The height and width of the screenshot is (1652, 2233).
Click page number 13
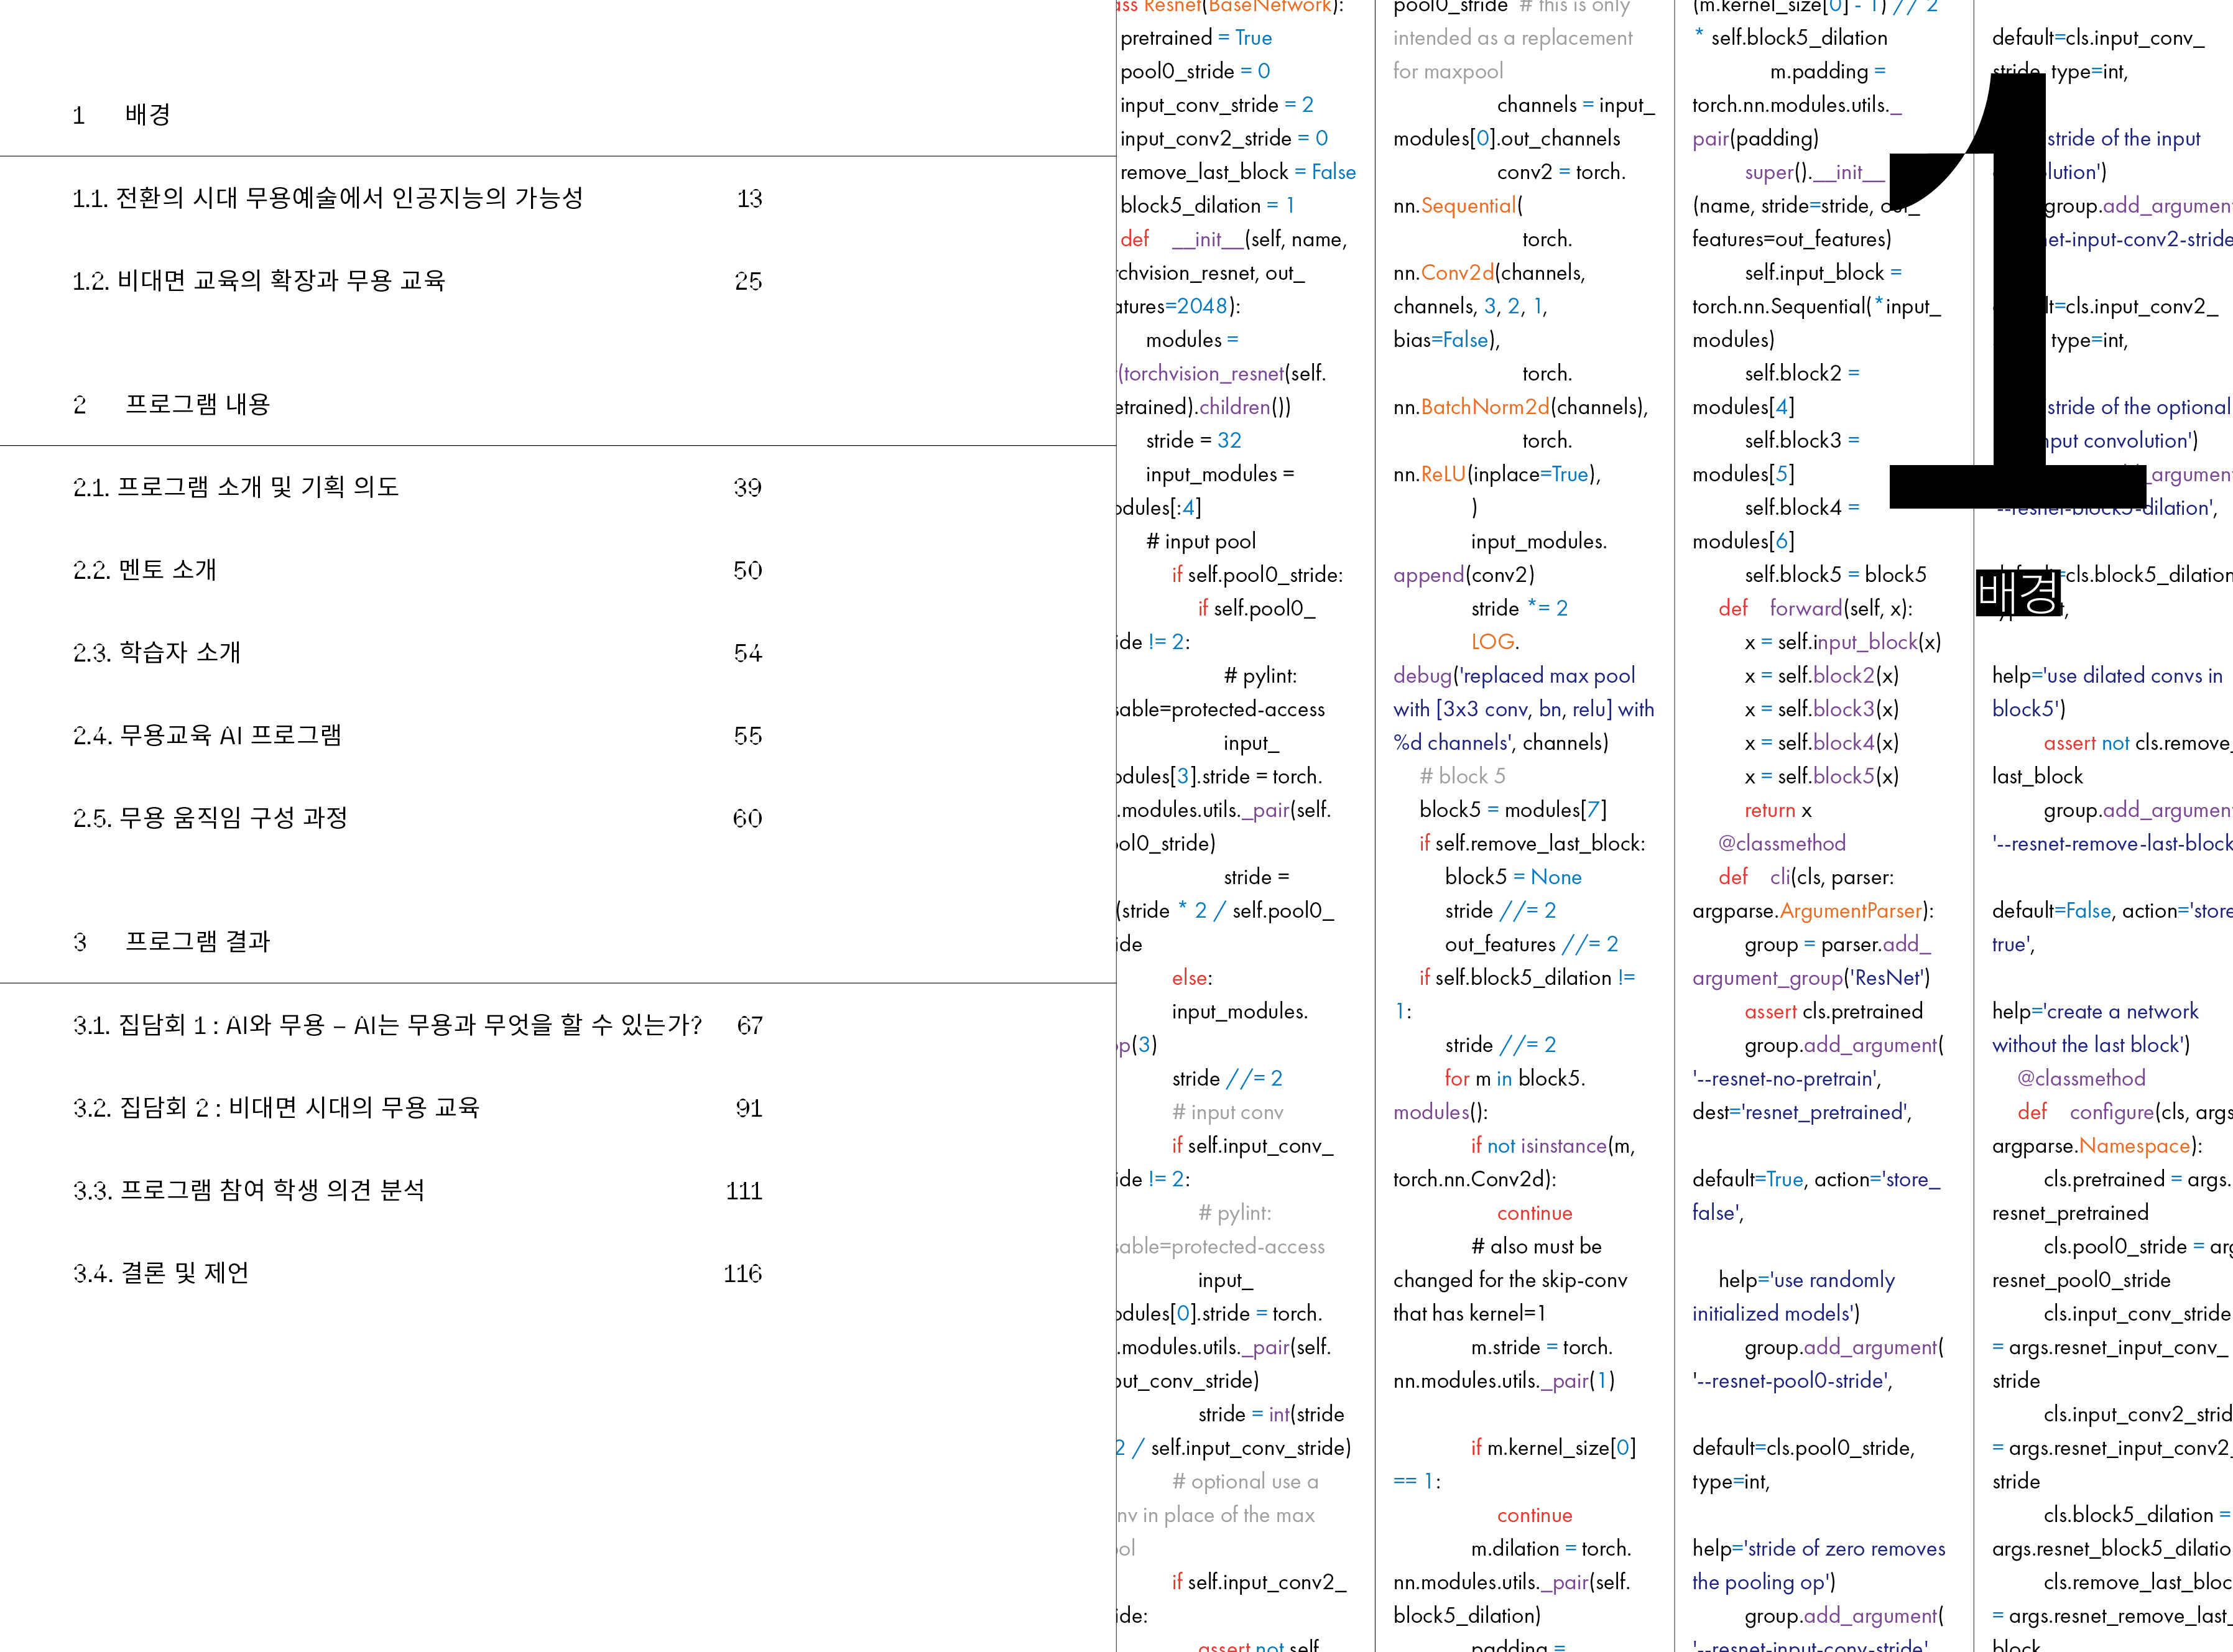click(749, 198)
